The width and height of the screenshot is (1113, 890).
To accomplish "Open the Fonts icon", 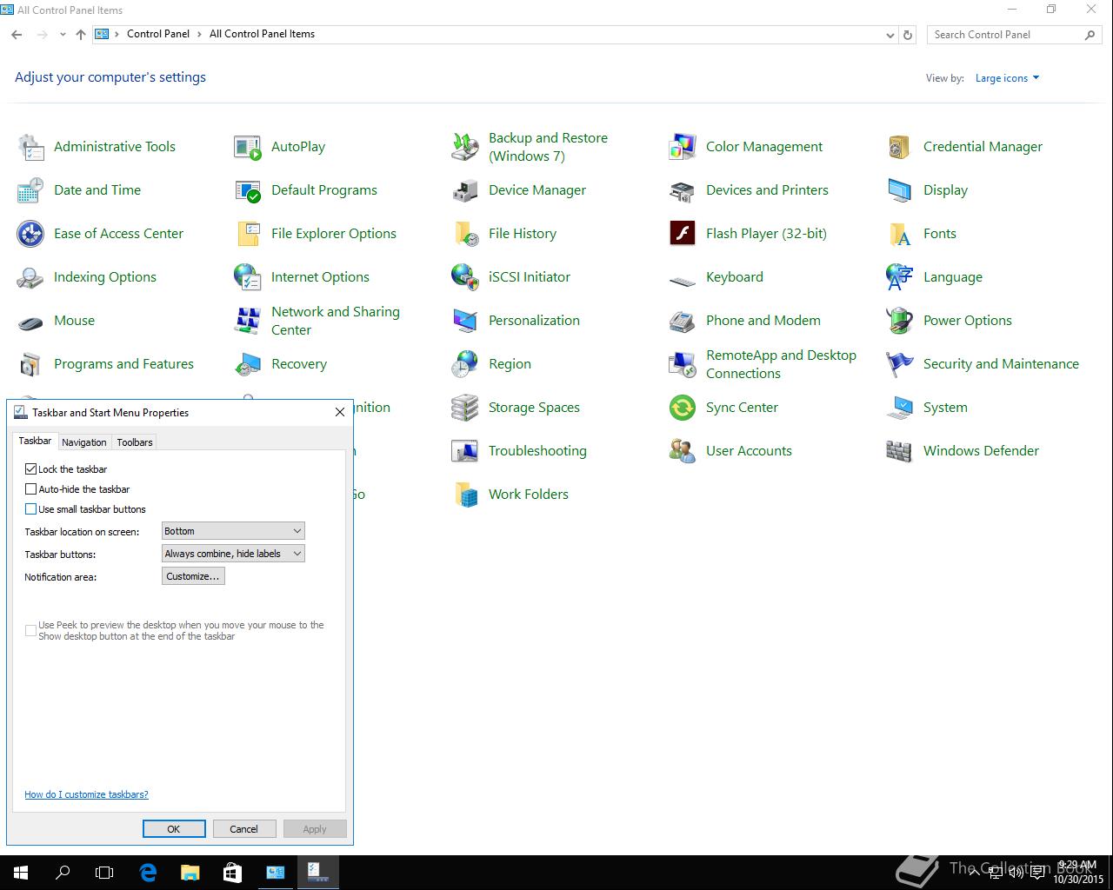I will coord(900,234).
